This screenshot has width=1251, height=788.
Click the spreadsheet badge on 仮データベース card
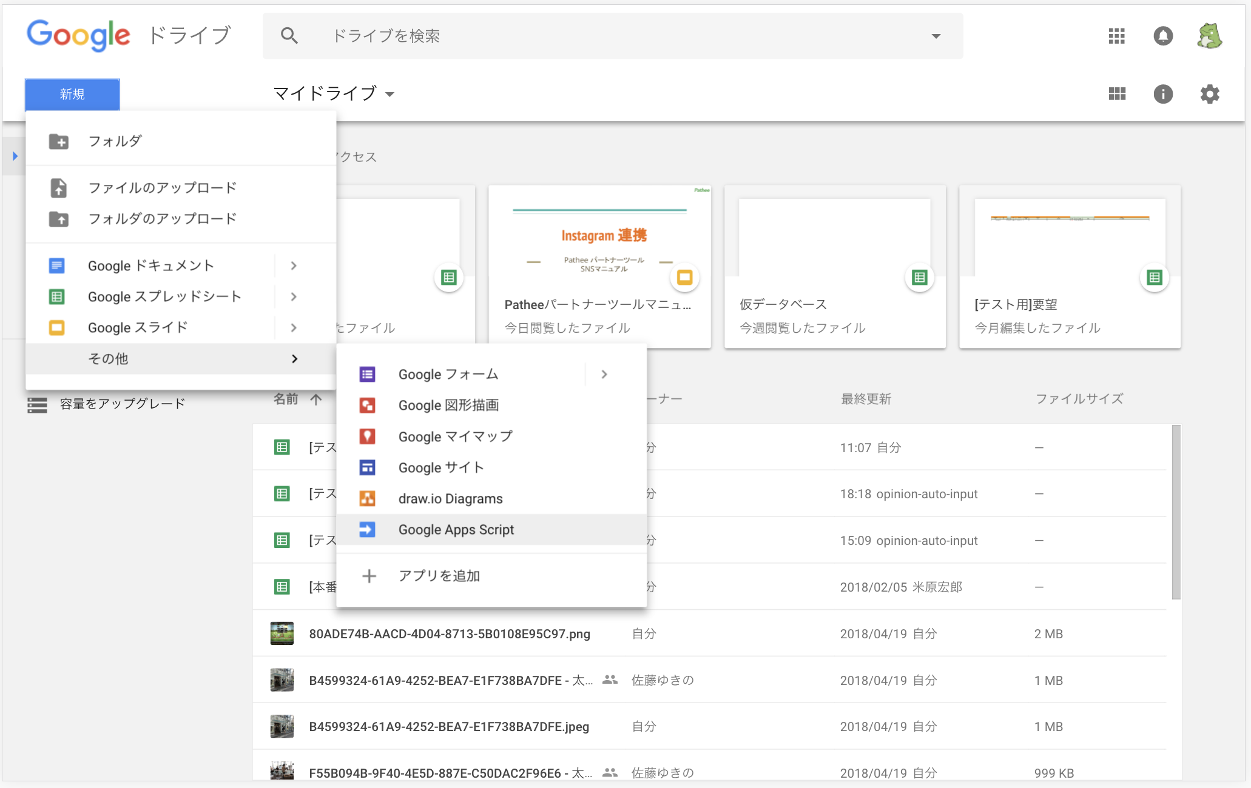tap(919, 278)
